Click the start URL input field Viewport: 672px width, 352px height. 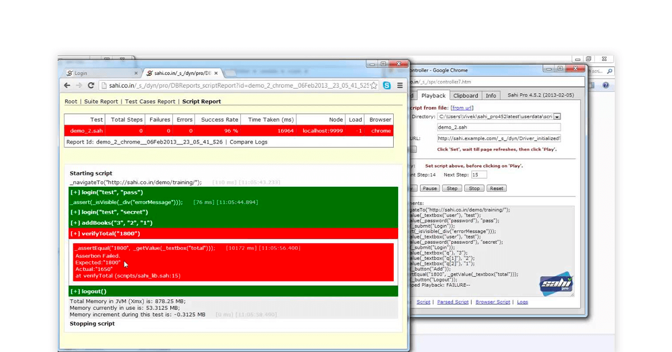[x=498, y=138]
